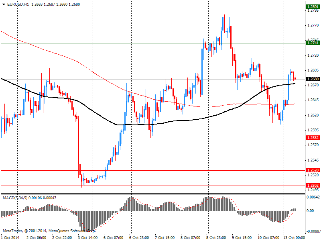Click the 1.2680 current price label
Screen dimensions: 321x241
coord(313,79)
